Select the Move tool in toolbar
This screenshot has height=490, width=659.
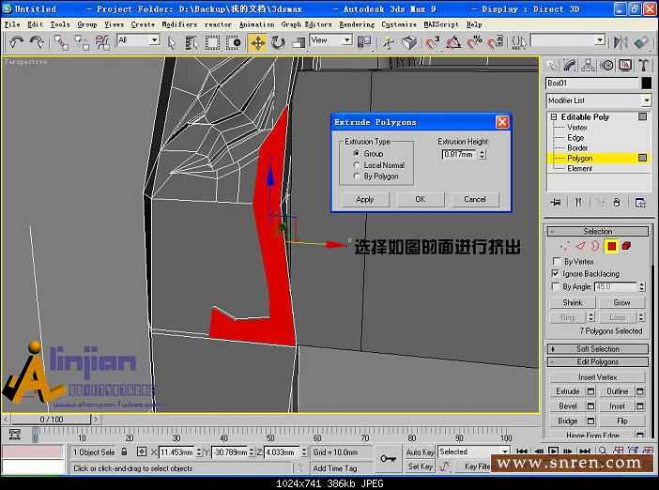pos(257,42)
